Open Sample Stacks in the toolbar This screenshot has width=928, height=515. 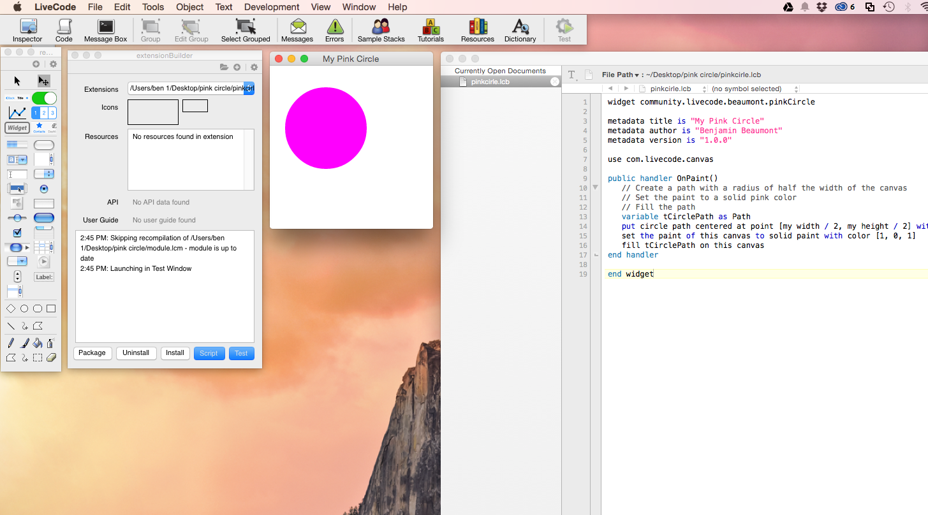click(381, 30)
